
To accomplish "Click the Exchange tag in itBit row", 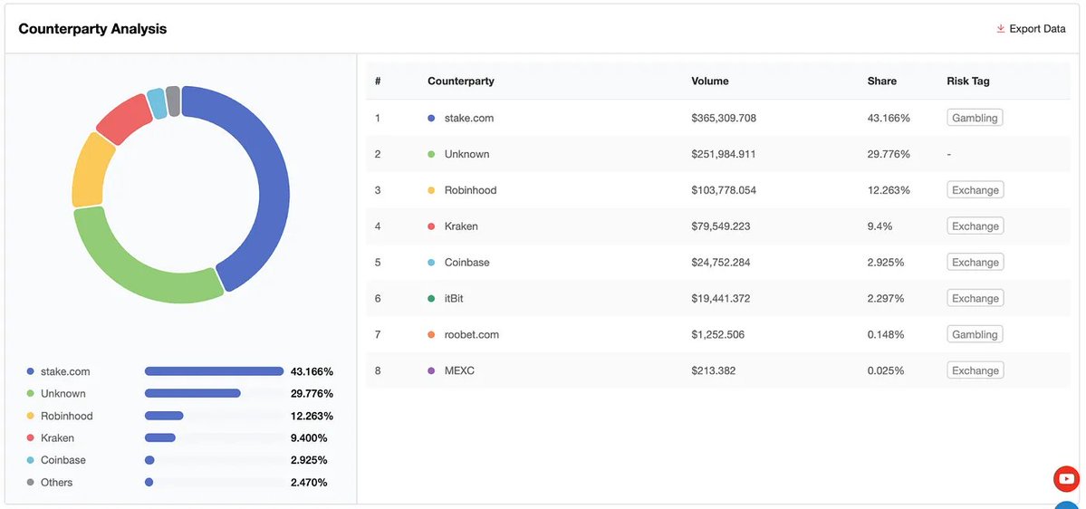I will (975, 299).
